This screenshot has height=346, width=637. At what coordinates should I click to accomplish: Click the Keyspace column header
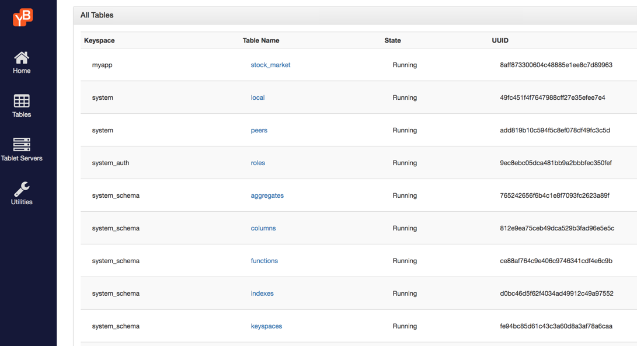click(99, 41)
